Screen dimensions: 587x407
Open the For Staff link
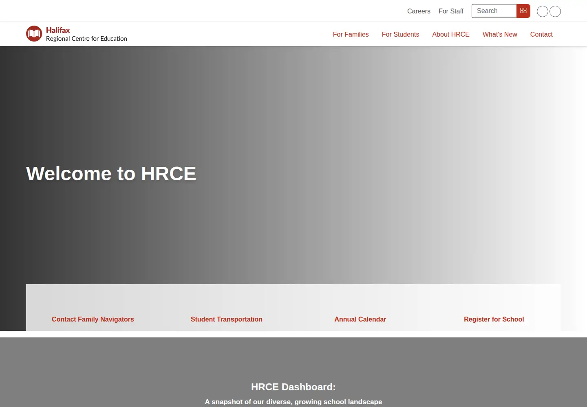tap(451, 11)
